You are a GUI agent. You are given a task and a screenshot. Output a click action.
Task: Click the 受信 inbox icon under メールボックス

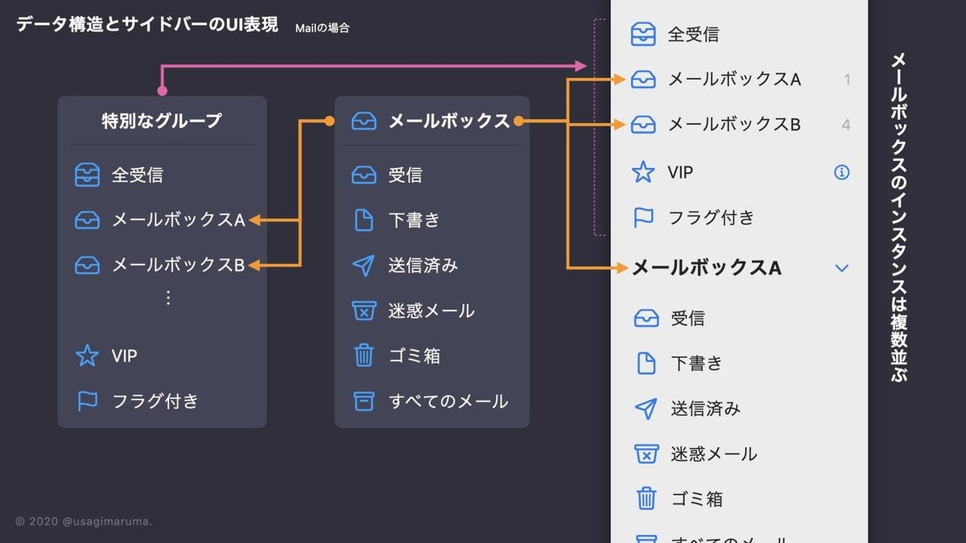point(365,174)
